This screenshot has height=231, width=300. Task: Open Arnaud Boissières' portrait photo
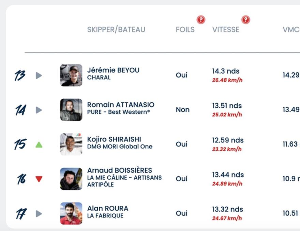click(x=71, y=179)
